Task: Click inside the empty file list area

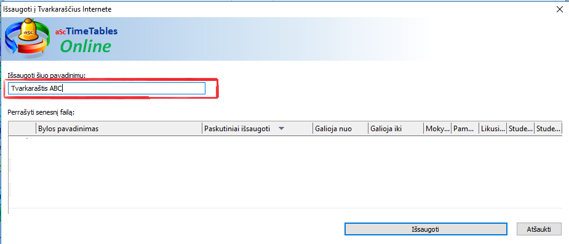Action: pos(285,172)
